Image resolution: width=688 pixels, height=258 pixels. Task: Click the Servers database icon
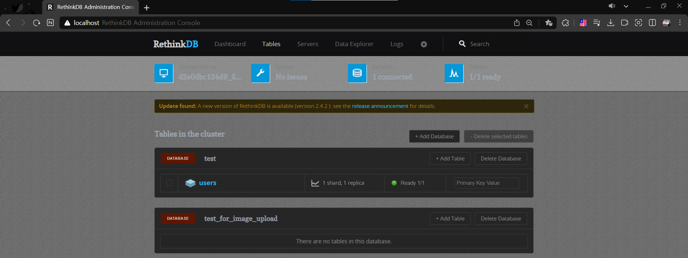(x=357, y=73)
